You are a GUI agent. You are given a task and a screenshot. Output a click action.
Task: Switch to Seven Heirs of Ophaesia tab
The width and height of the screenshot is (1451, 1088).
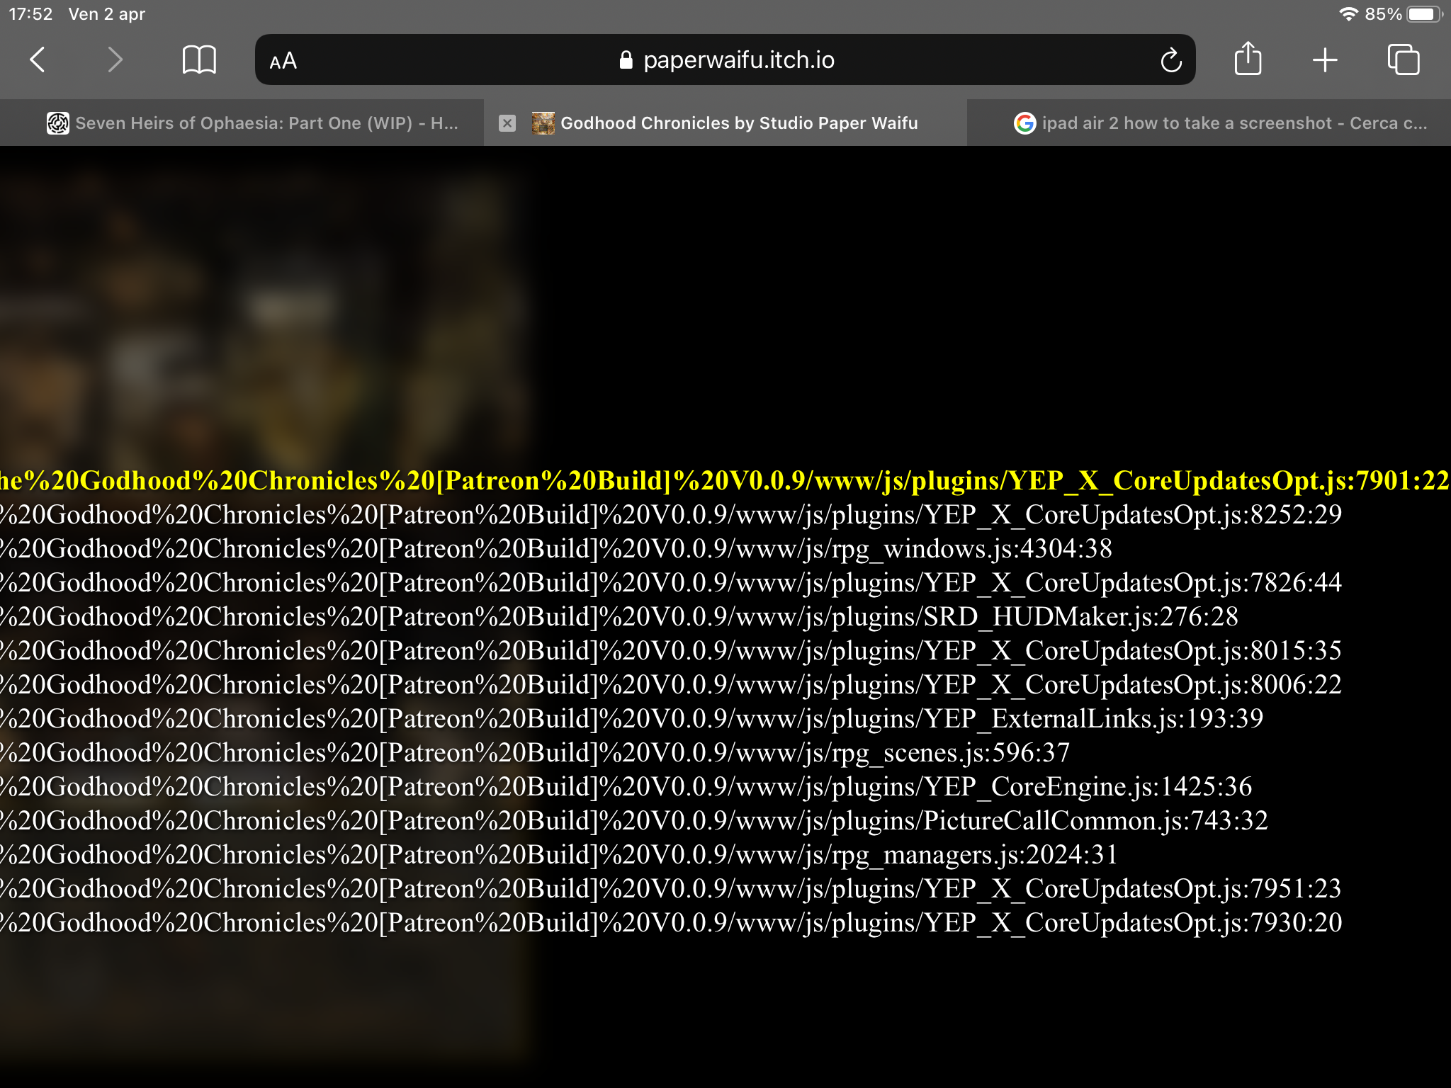[242, 123]
